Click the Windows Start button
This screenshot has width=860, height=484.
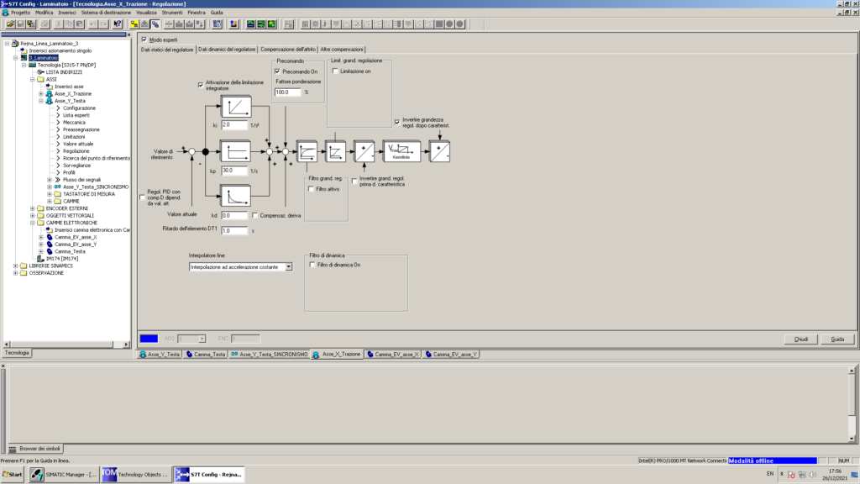tap(12, 474)
